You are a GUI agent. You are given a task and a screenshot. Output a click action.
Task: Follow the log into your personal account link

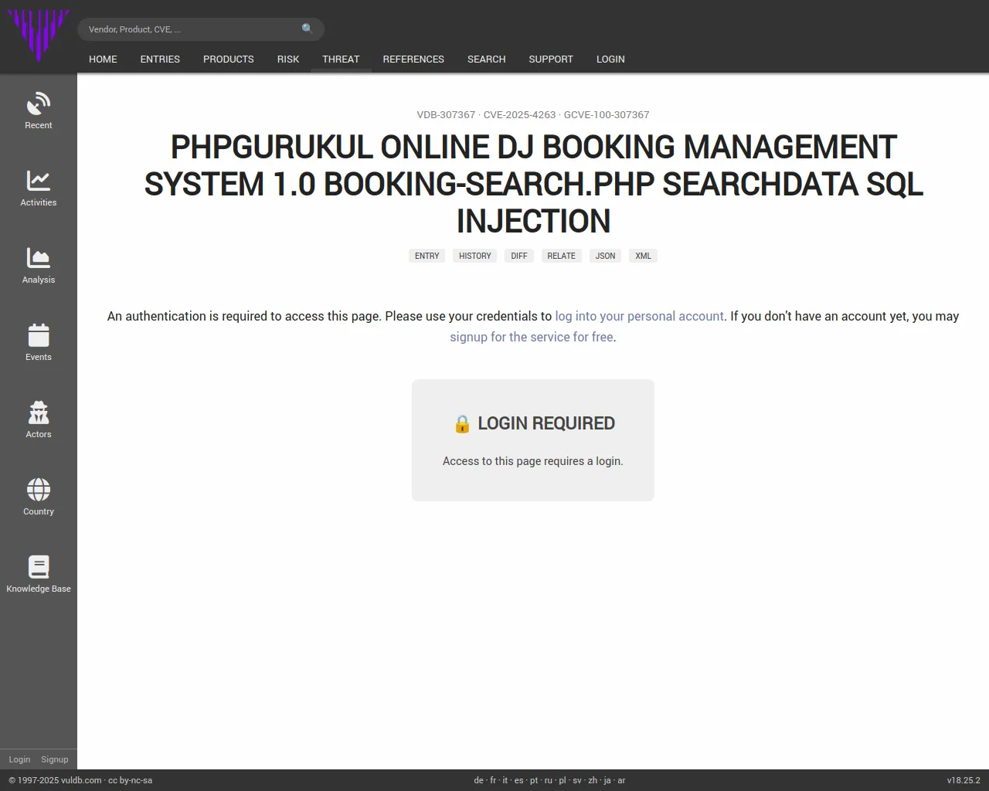point(640,316)
